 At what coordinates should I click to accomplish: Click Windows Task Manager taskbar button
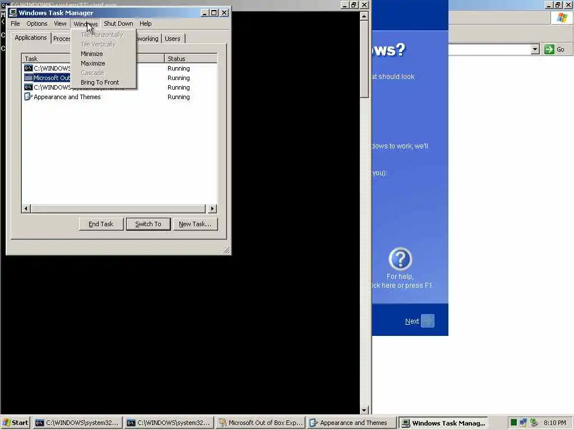click(443, 423)
